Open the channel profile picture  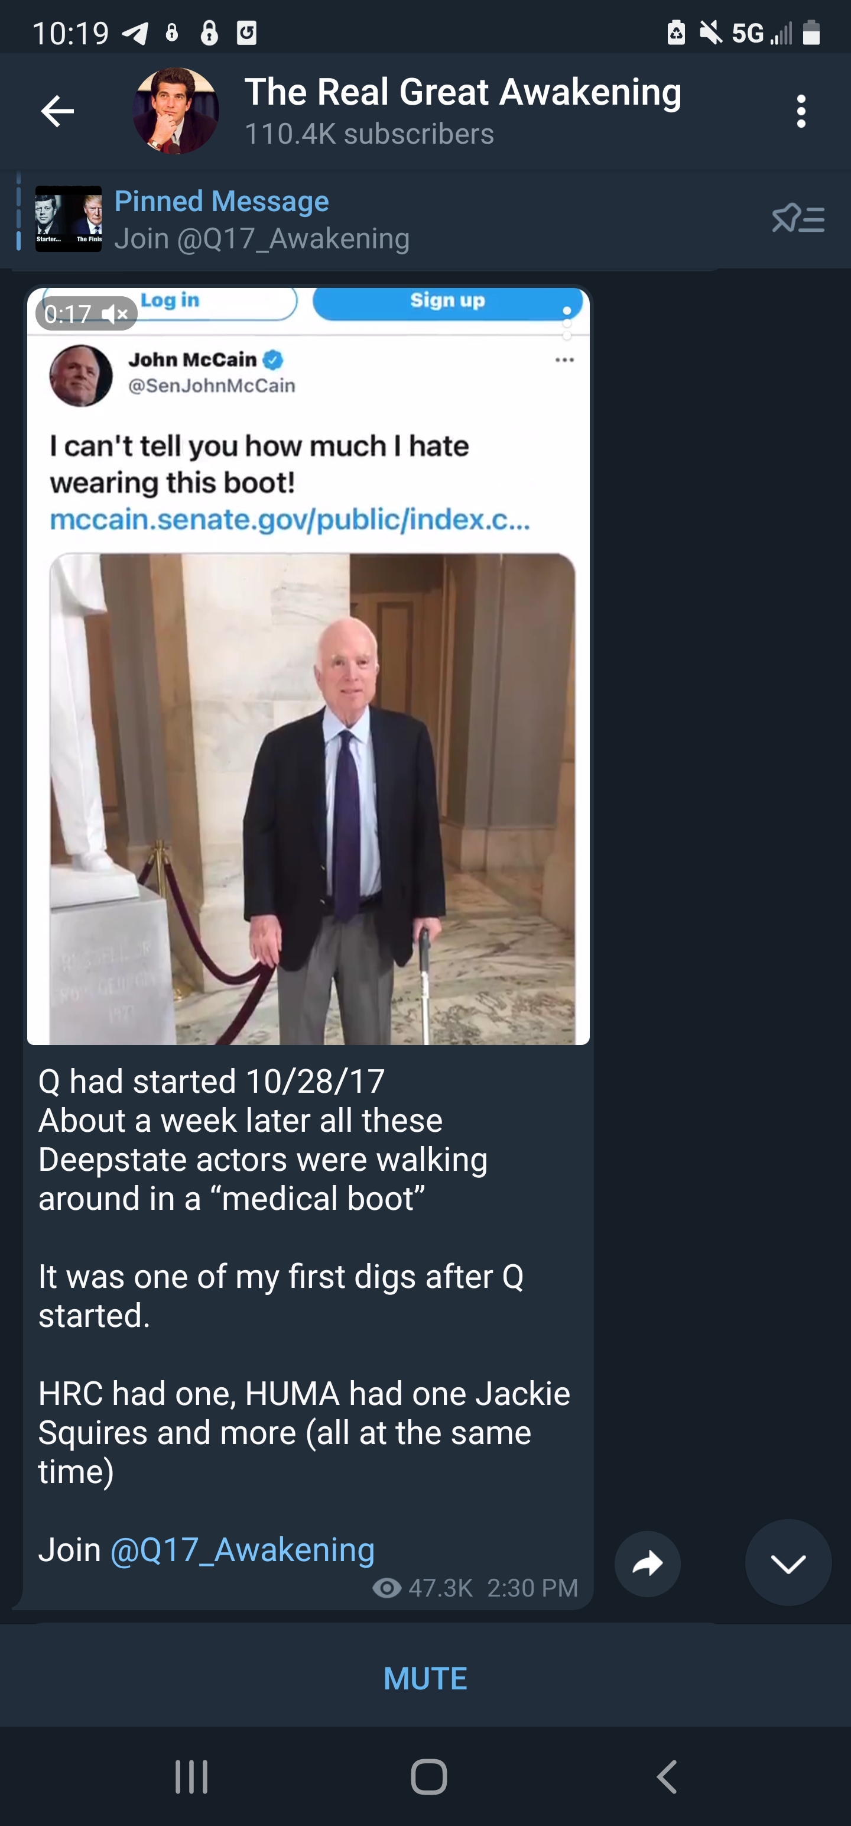pos(176,111)
